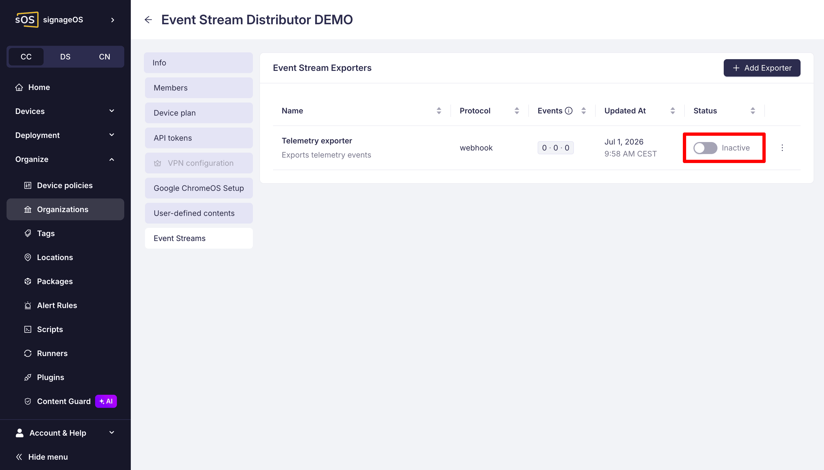The width and height of the screenshot is (824, 470).
Task: Click the webhook protocol cell
Action: click(x=476, y=148)
